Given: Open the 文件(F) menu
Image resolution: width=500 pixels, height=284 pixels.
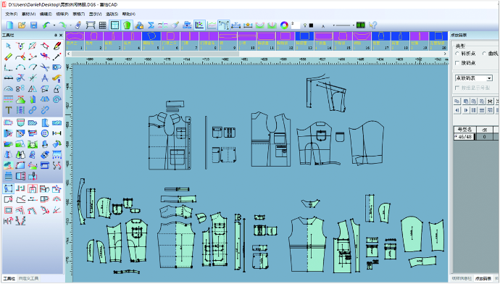Looking at the screenshot, I should point(12,14).
